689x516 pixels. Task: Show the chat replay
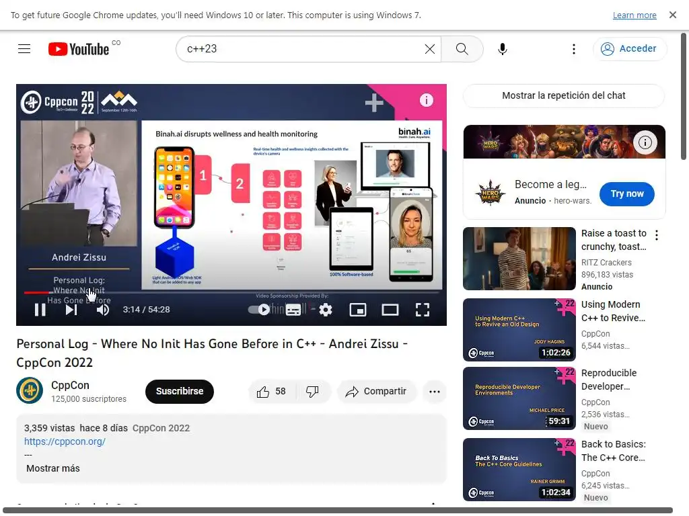[564, 95]
